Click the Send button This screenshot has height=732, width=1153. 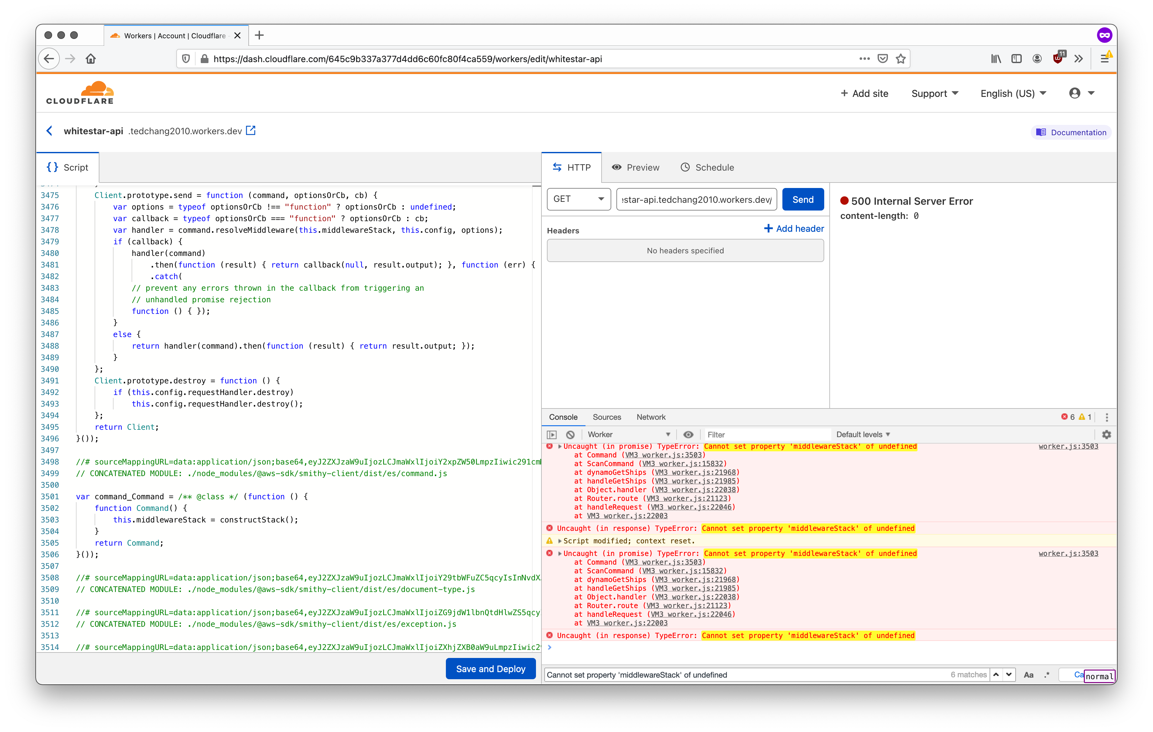(x=803, y=199)
